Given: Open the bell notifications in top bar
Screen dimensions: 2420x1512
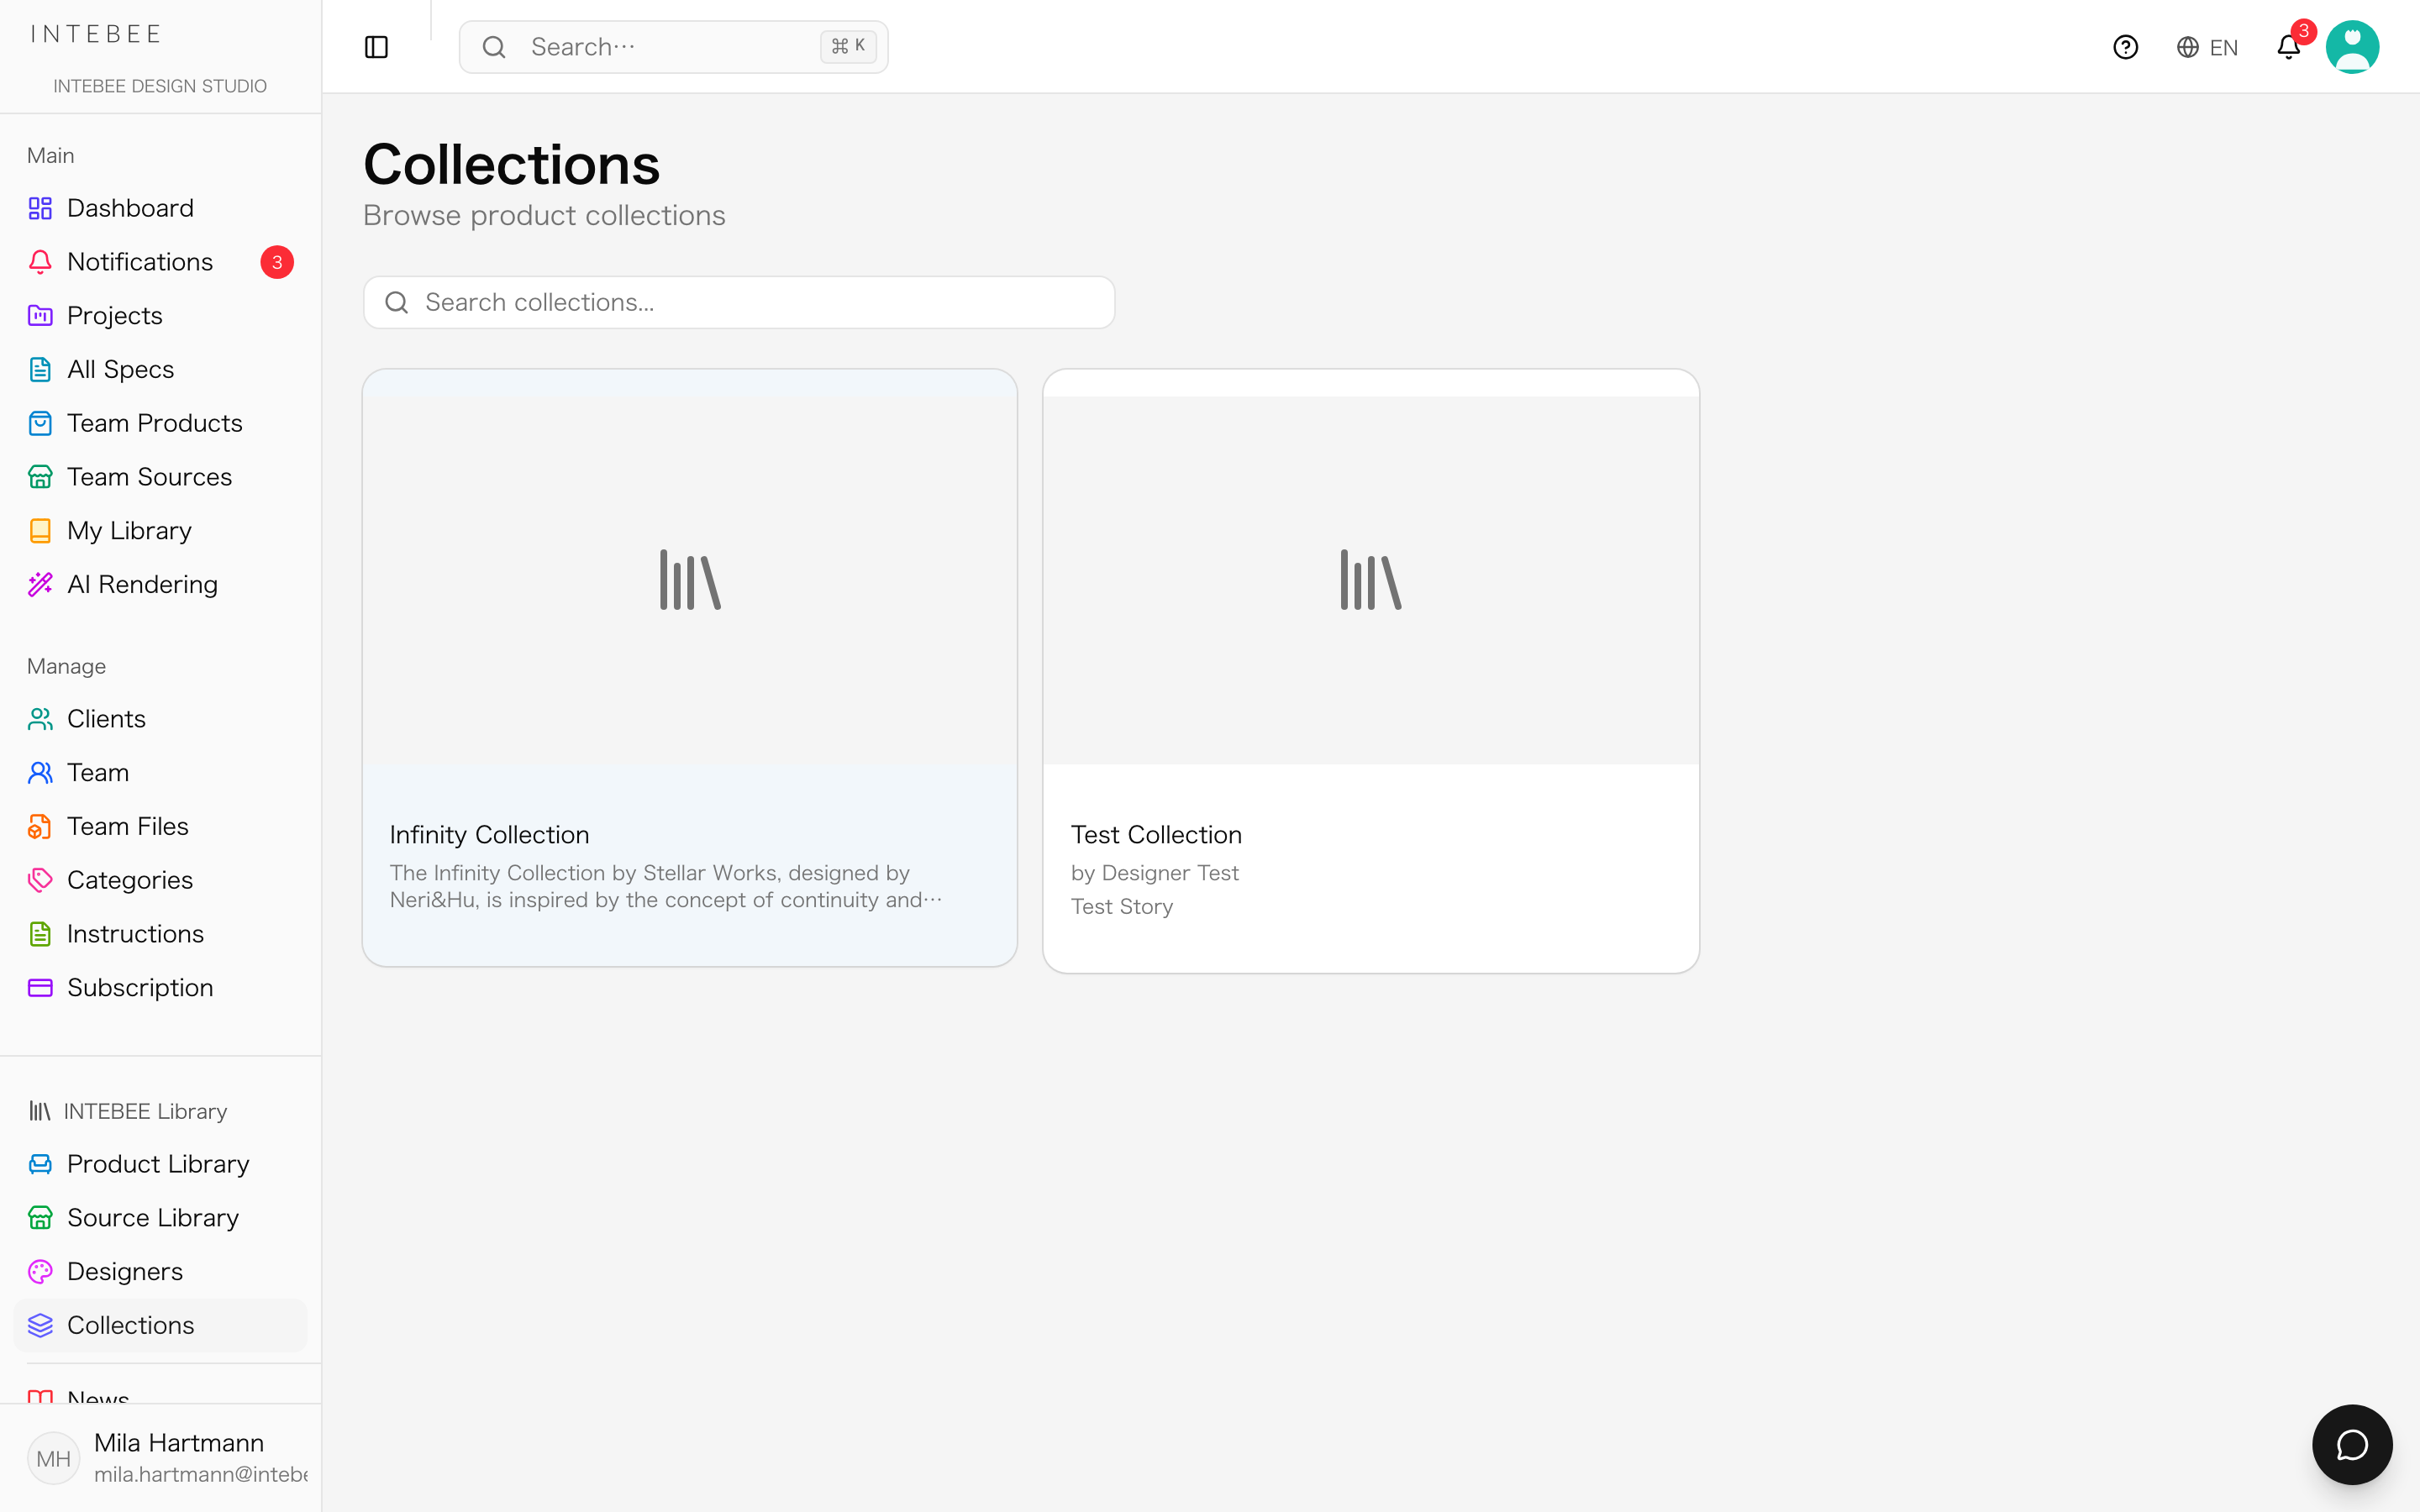Looking at the screenshot, I should [2289, 47].
